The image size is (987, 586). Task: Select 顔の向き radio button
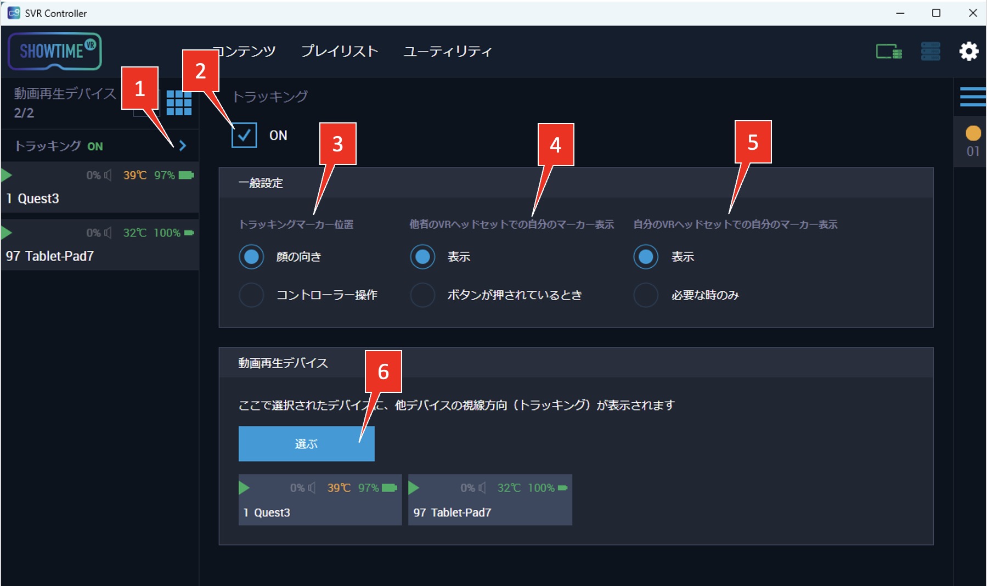251,257
